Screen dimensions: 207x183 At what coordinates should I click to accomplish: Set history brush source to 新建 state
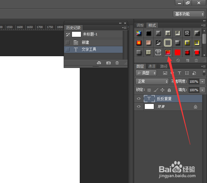68,43
